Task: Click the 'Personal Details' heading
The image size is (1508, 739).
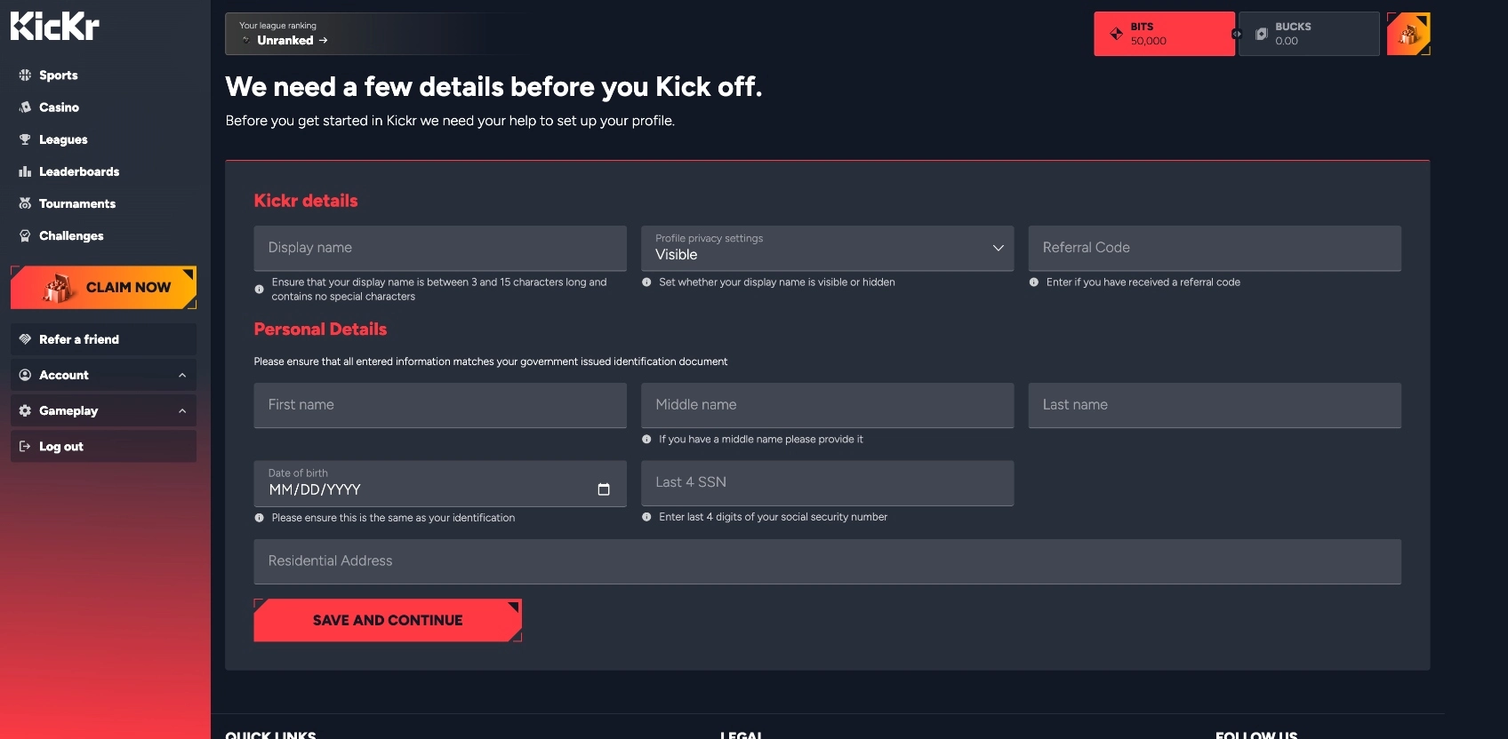Action: pyautogui.click(x=320, y=330)
